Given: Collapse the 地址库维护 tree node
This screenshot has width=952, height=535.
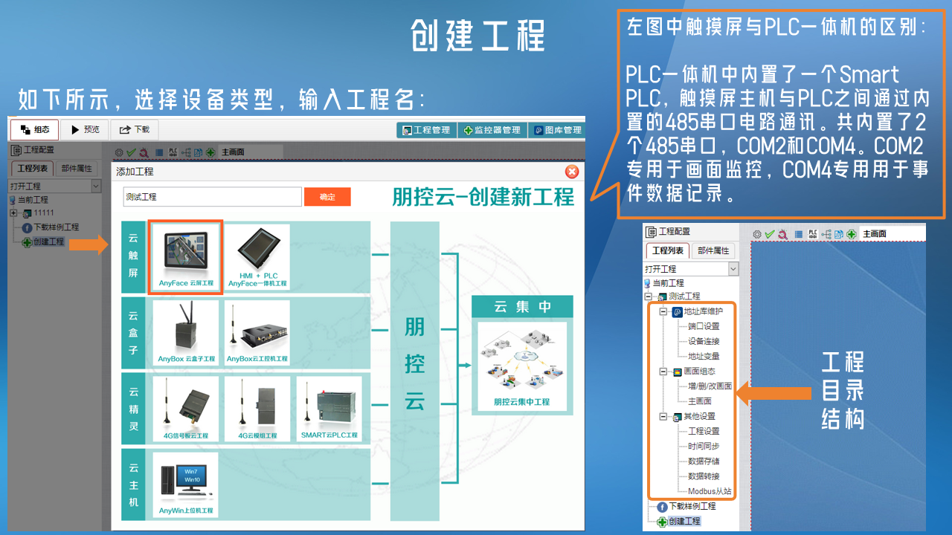Looking at the screenshot, I should 663,312.
